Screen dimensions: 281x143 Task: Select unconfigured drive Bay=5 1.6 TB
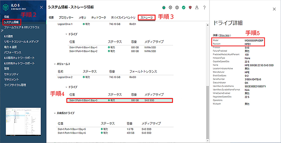[115, 129]
